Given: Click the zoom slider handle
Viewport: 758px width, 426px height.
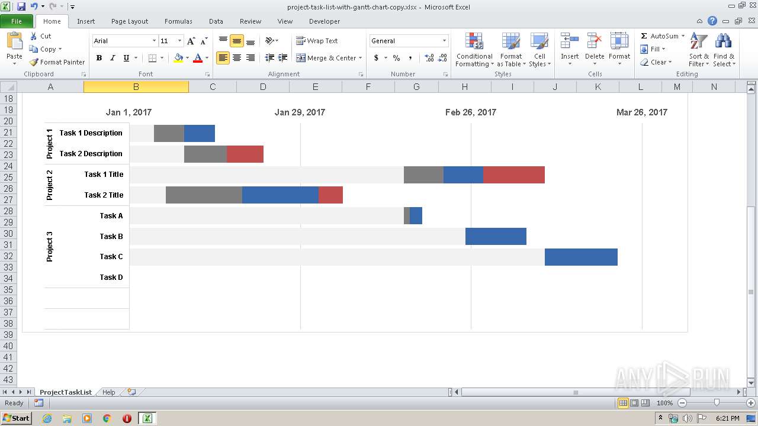Looking at the screenshot, I should pyautogui.click(x=717, y=403).
